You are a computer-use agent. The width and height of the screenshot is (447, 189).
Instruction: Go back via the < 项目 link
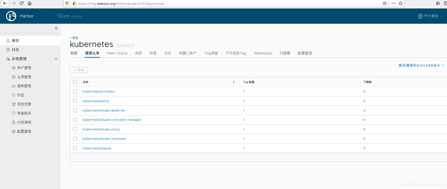(74, 38)
